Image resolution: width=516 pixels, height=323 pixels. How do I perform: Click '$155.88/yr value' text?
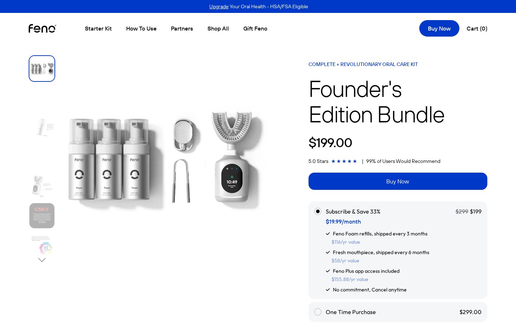[350, 279]
